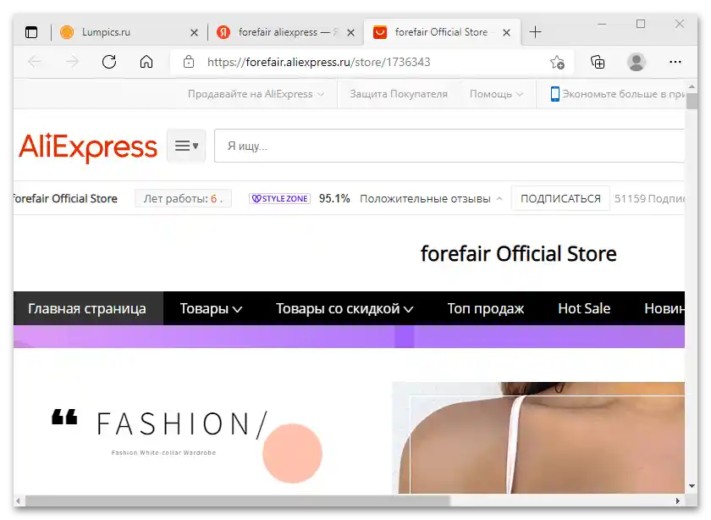Click the 95.1% rating value
Image resolution: width=711 pixels, height=520 pixels.
(334, 199)
